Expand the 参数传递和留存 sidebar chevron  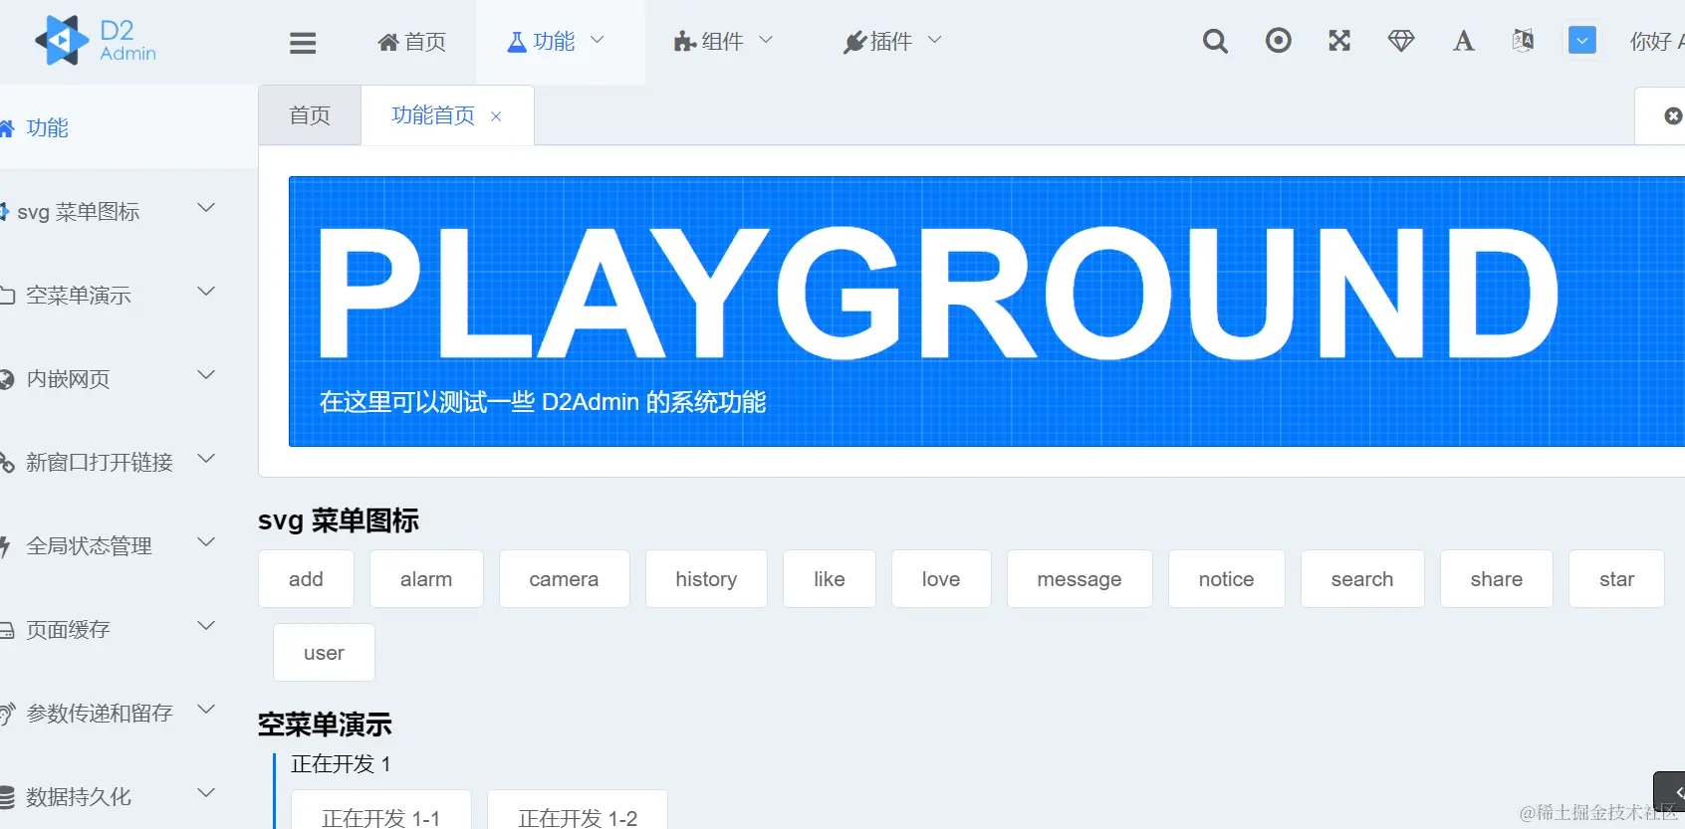click(206, 710)
